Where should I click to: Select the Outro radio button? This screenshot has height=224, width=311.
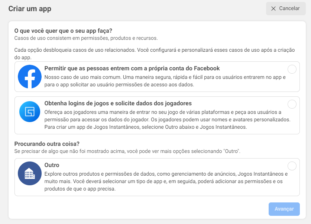(x=292, y=166)
